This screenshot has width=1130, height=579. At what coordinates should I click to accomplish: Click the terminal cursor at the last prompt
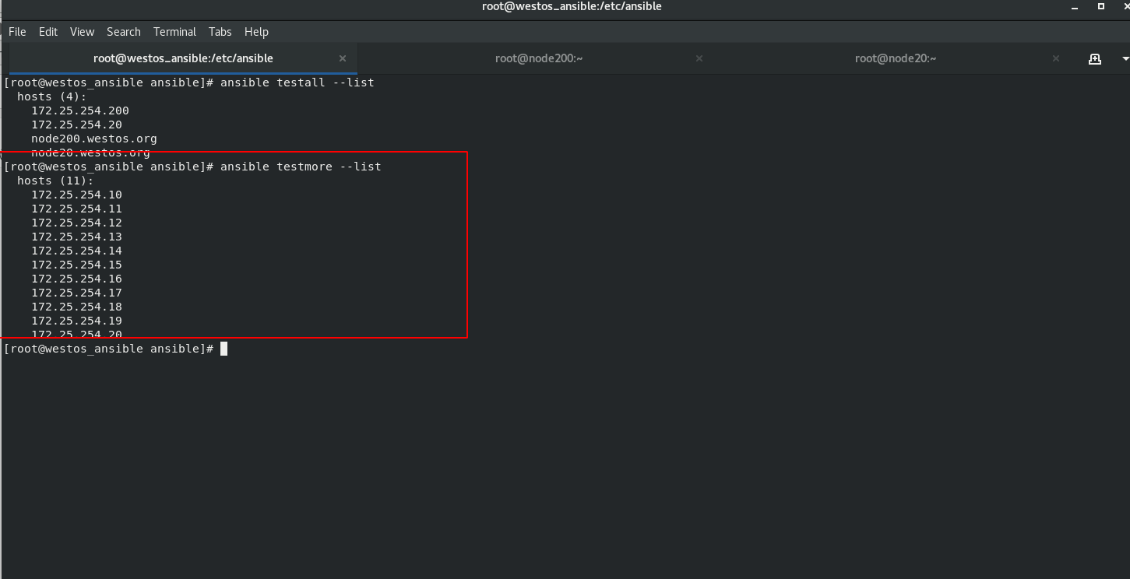point(224,349)
